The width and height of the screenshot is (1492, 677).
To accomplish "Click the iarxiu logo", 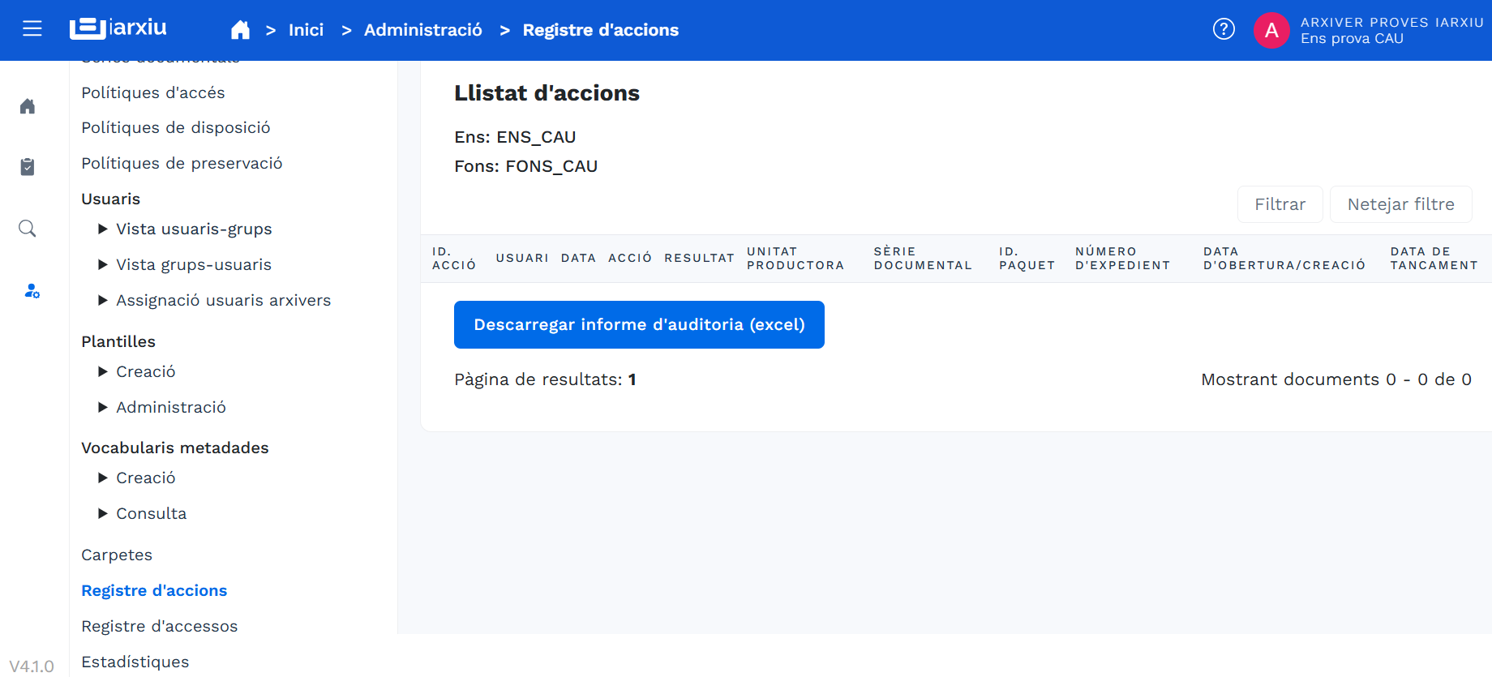I will coord(118,28).
